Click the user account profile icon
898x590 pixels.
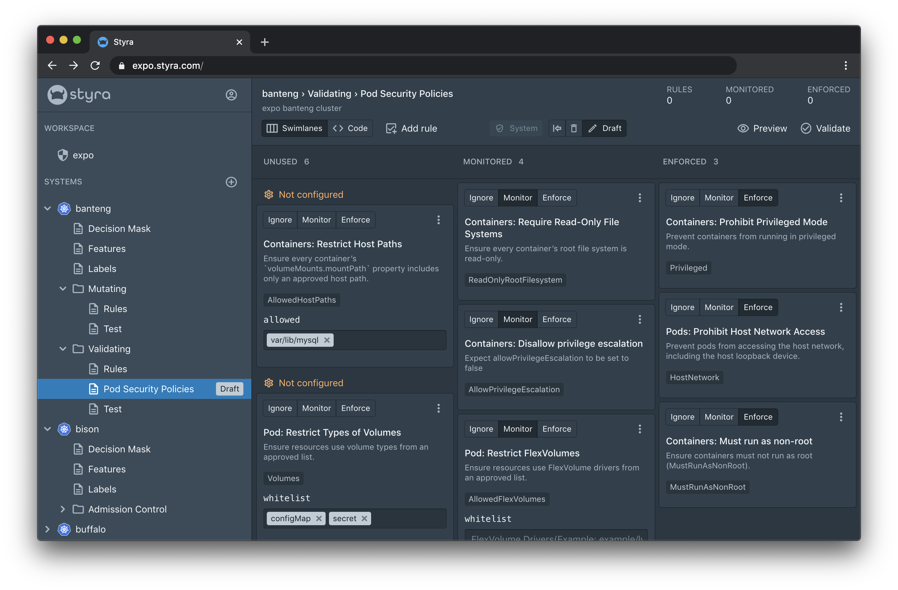pyautogui.click(x=231, y=95)
